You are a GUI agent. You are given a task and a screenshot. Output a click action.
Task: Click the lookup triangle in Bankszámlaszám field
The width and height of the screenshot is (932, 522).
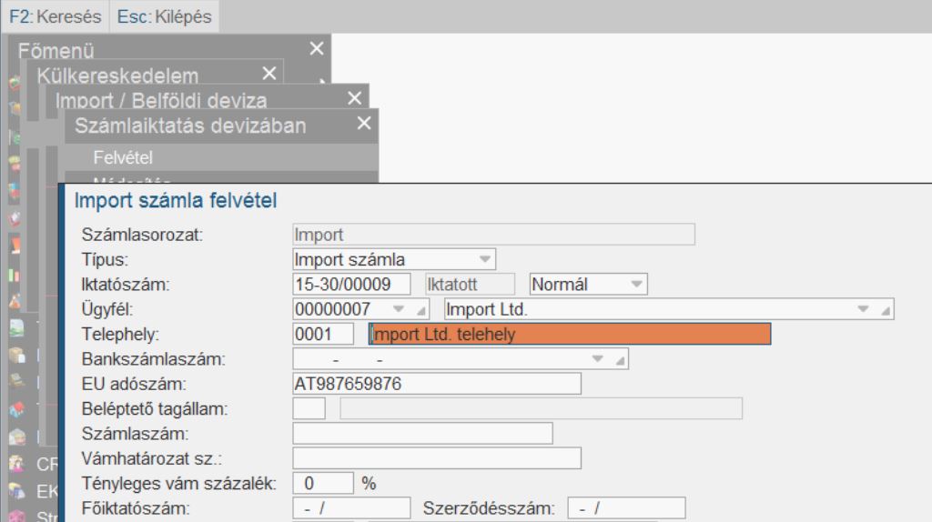click(x=620, y=360)
